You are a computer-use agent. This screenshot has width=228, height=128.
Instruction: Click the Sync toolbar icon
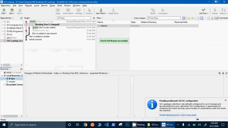tap(12, 11)
